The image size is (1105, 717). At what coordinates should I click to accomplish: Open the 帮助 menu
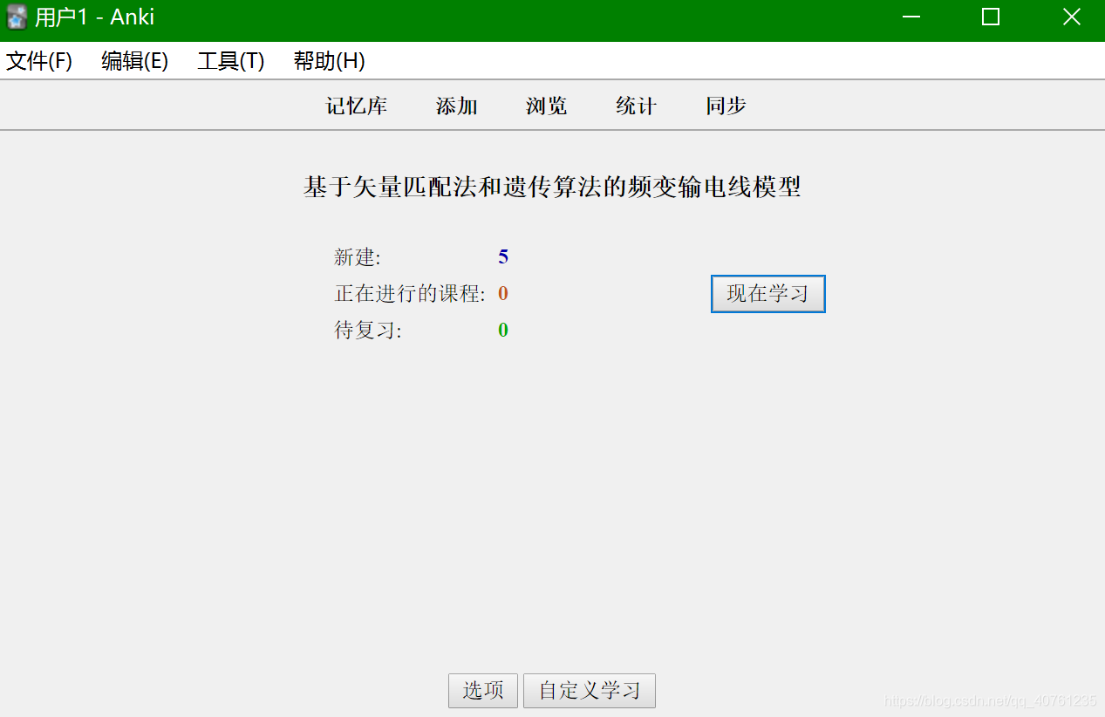[x=328, y=61]
